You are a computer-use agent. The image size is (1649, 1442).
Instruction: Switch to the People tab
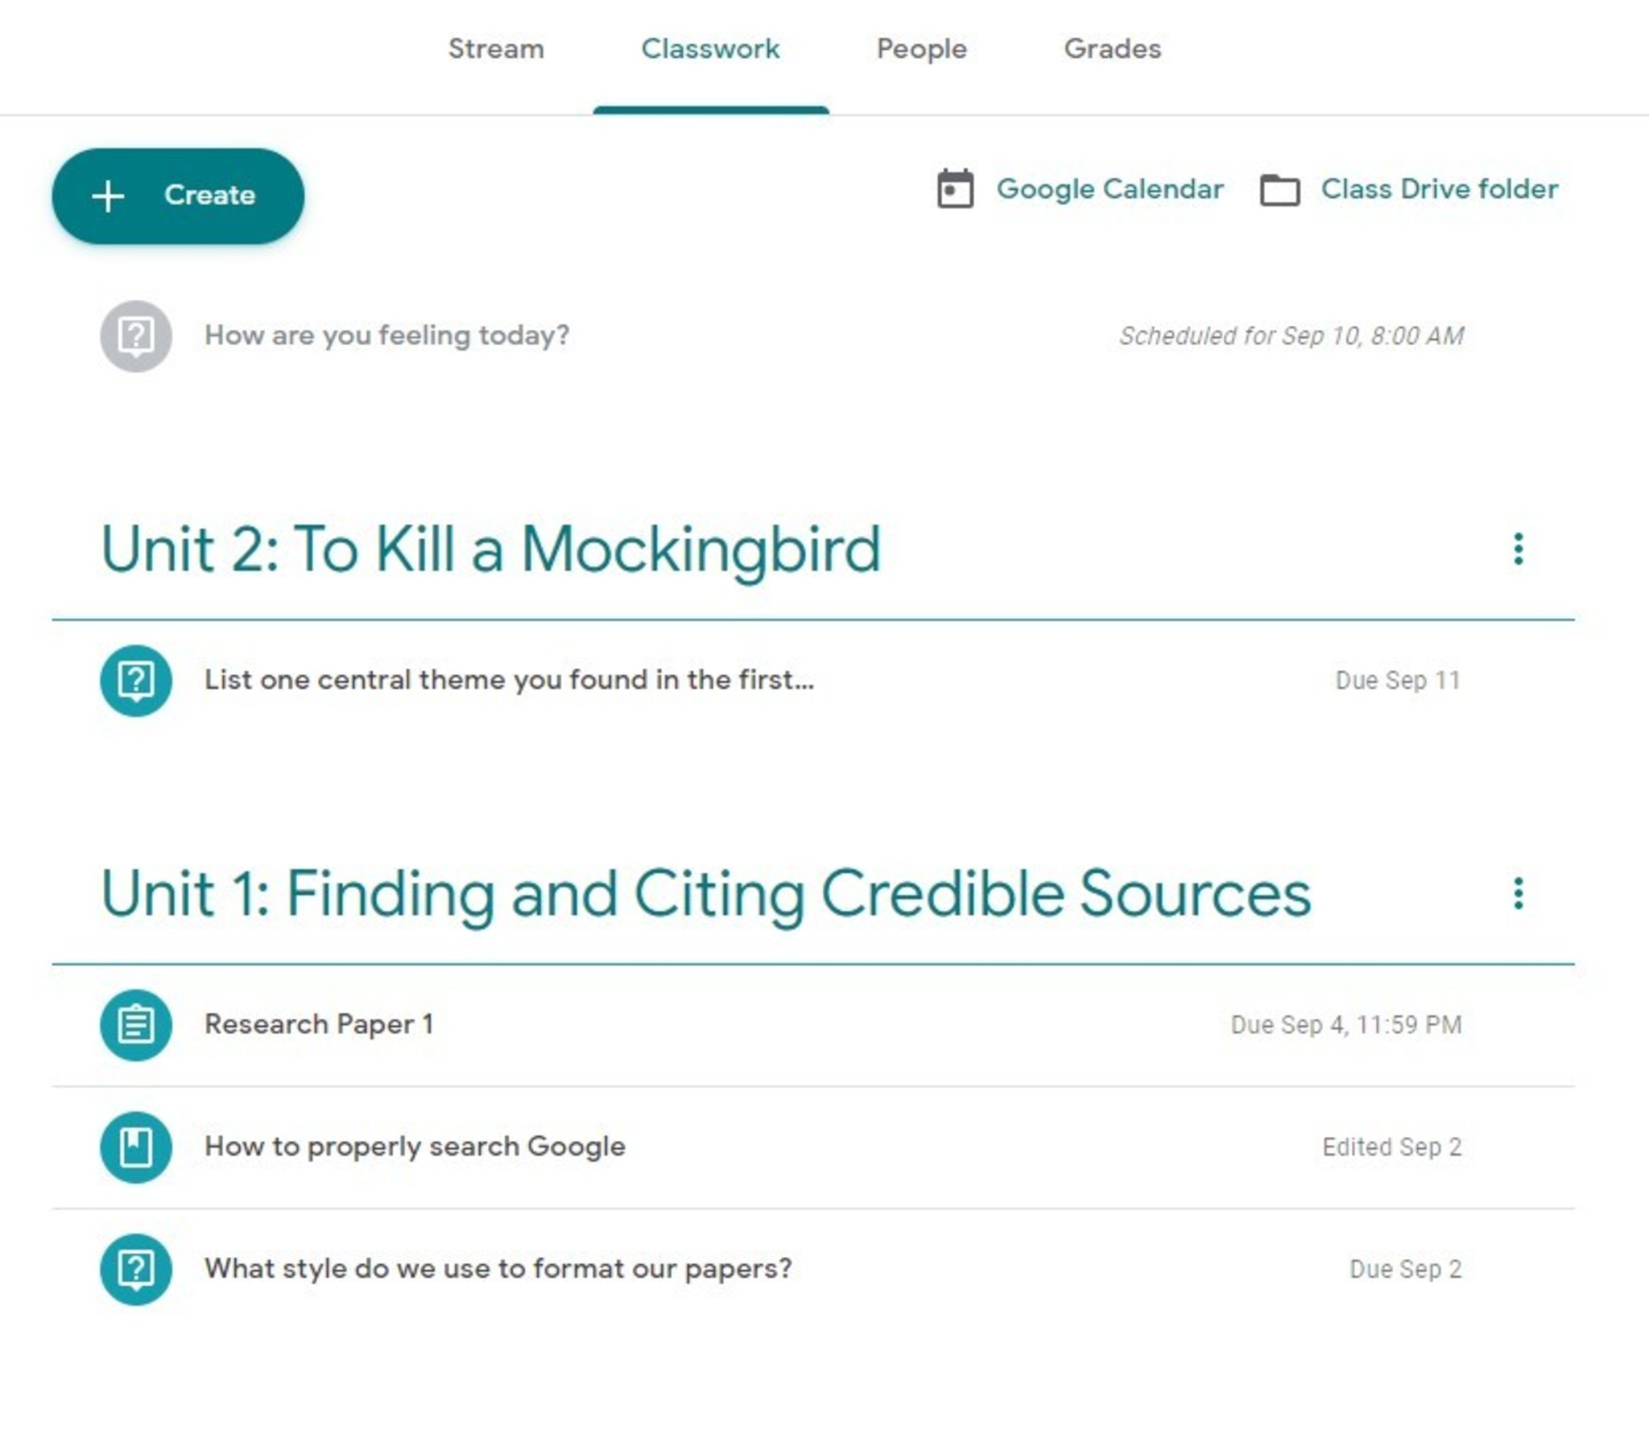[x=921, y=49]
